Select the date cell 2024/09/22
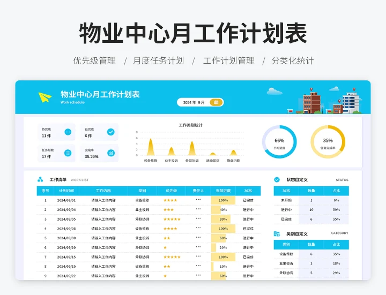This screenshot has height=295, width=386. click(x=66, y=276)
